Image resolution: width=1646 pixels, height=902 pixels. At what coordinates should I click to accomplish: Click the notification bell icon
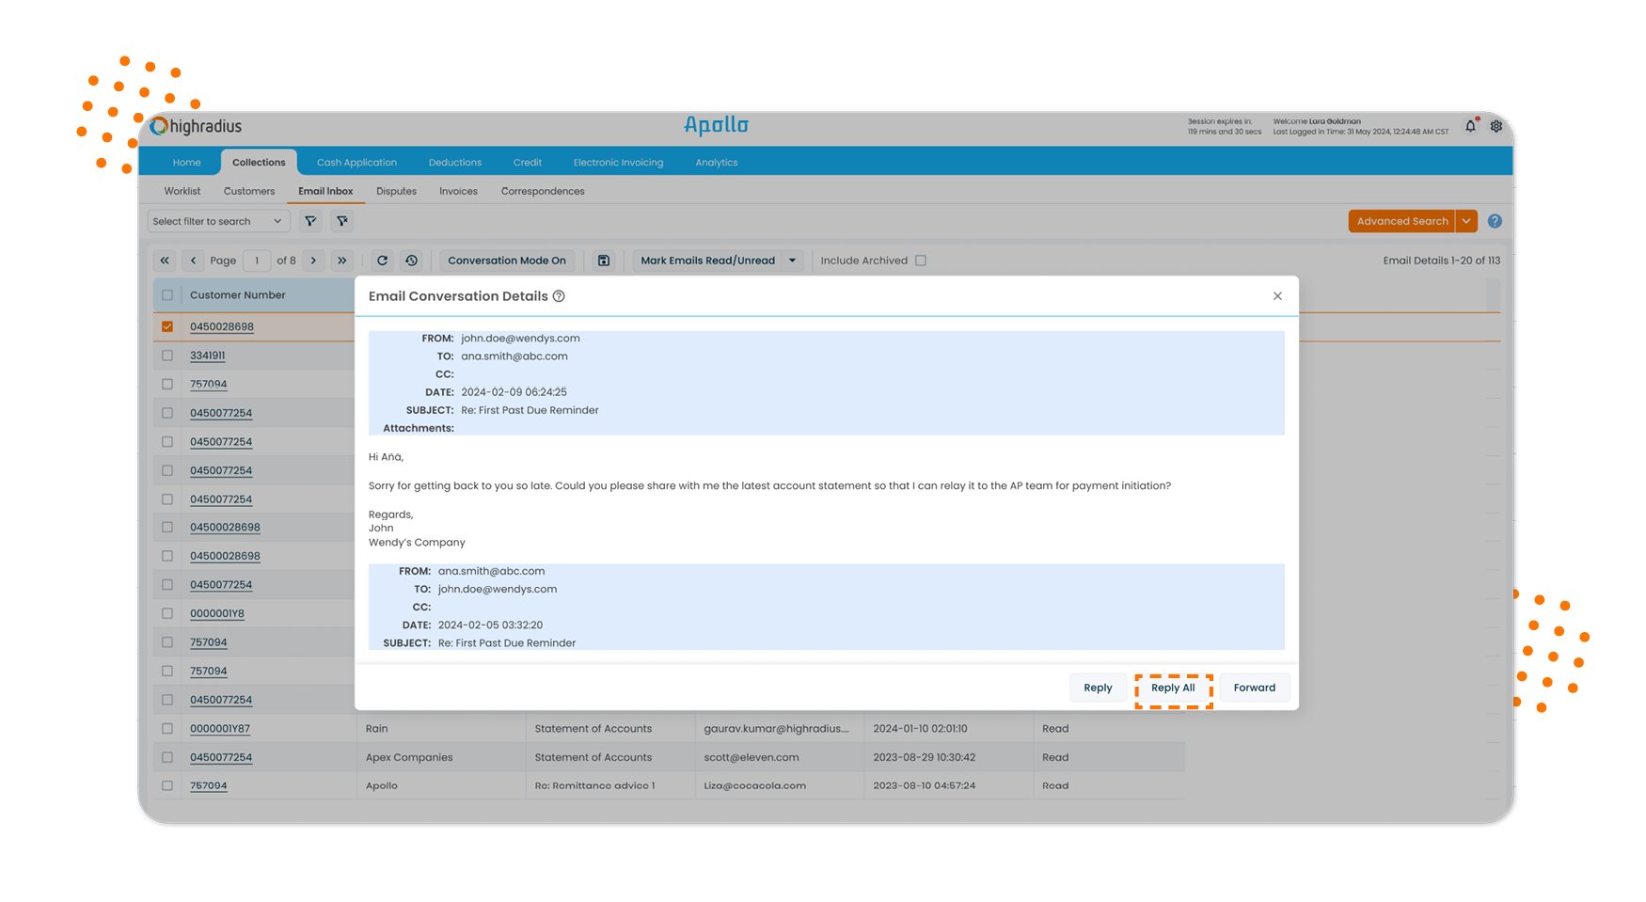[1470, 126]
